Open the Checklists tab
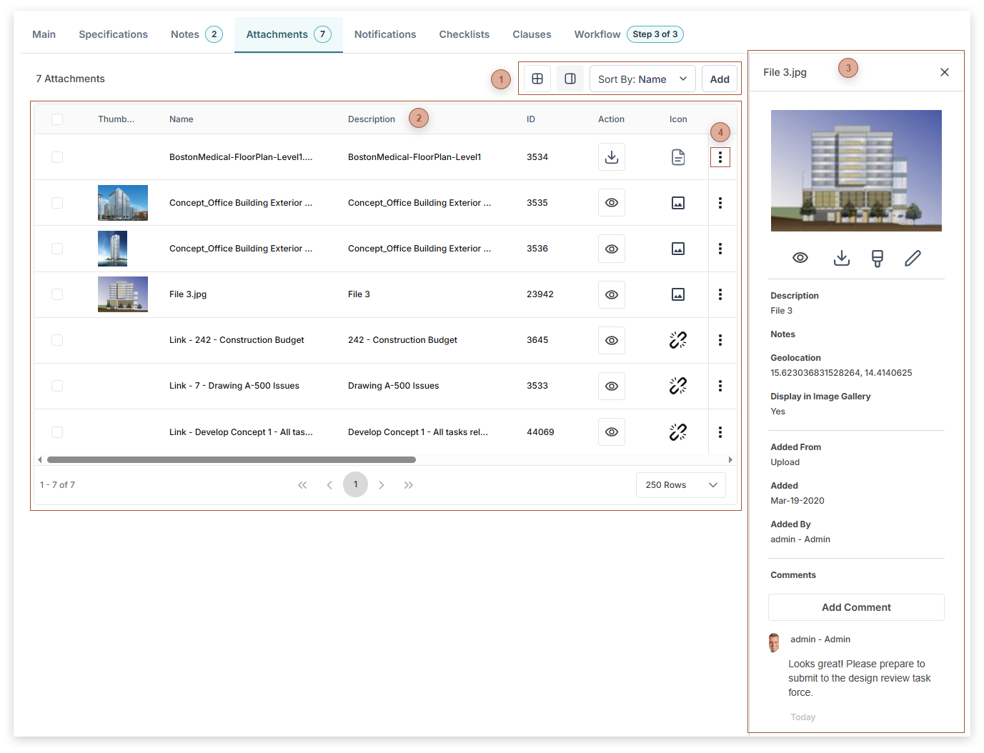 click(464, 34)
